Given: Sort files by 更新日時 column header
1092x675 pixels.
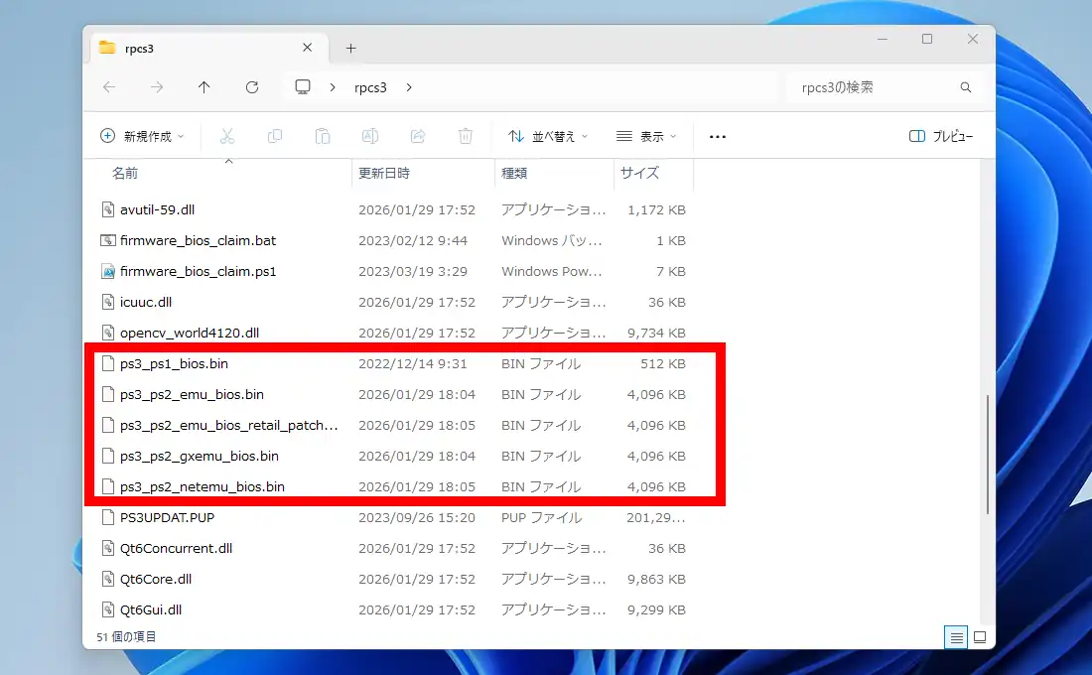Looking at the screenshot, I should [x=384, y=173].
